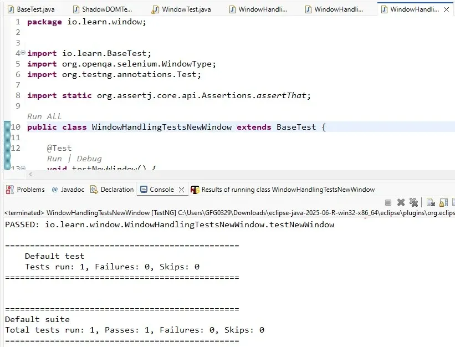Click line number 5 in the gutter
The width and height of the screenshot is (455, 347).
coord(18,64)
